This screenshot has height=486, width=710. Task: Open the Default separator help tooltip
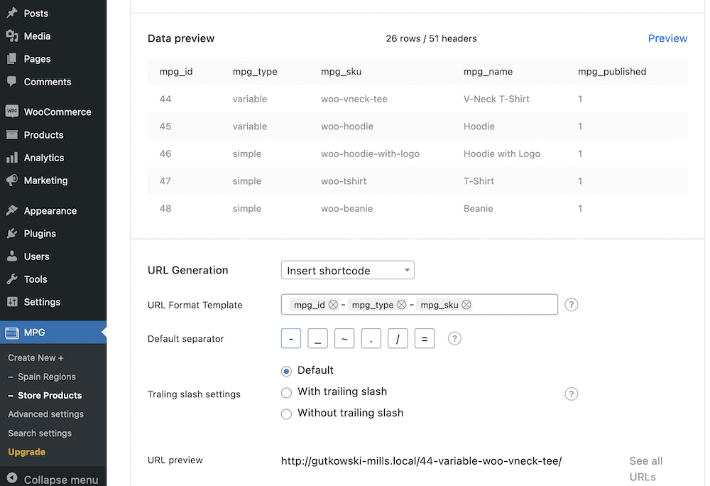click(453, 338)
